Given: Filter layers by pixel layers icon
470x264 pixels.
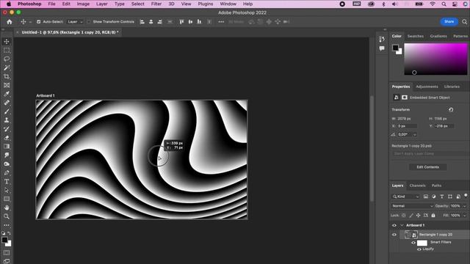Looking at the screenshot, I should [426, 197].
